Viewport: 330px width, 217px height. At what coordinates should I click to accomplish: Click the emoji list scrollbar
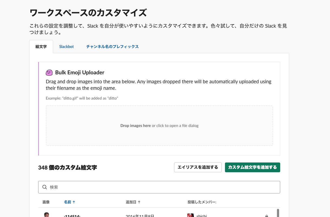click(x=278, y=213)
